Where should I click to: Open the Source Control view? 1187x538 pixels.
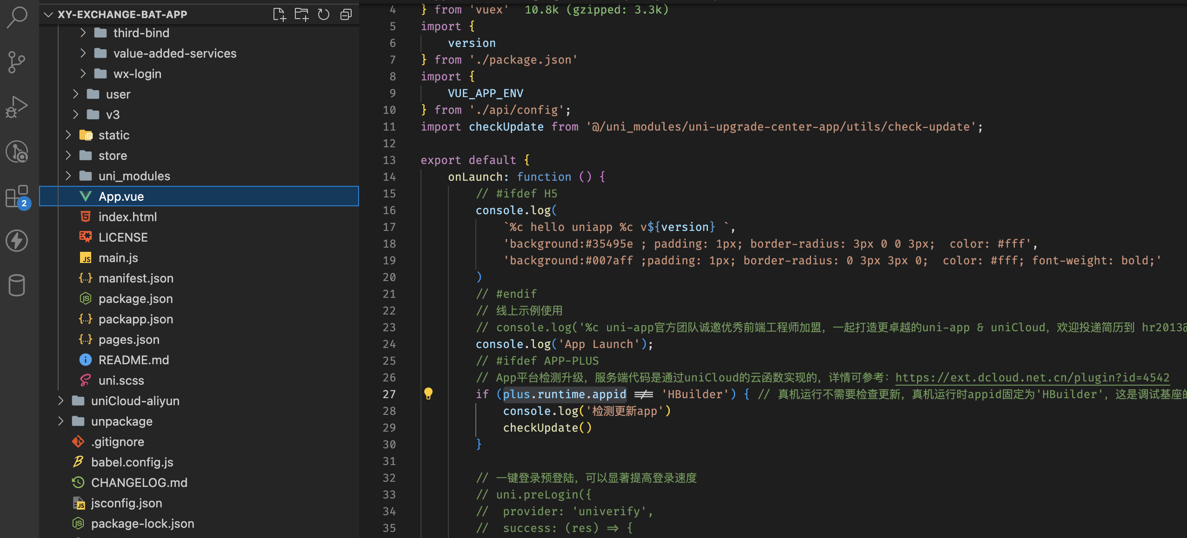coord(17,62)
